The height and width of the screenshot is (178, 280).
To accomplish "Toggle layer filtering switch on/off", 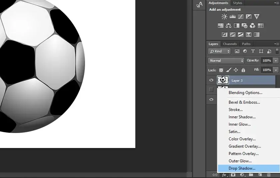I will coord(277,51).
